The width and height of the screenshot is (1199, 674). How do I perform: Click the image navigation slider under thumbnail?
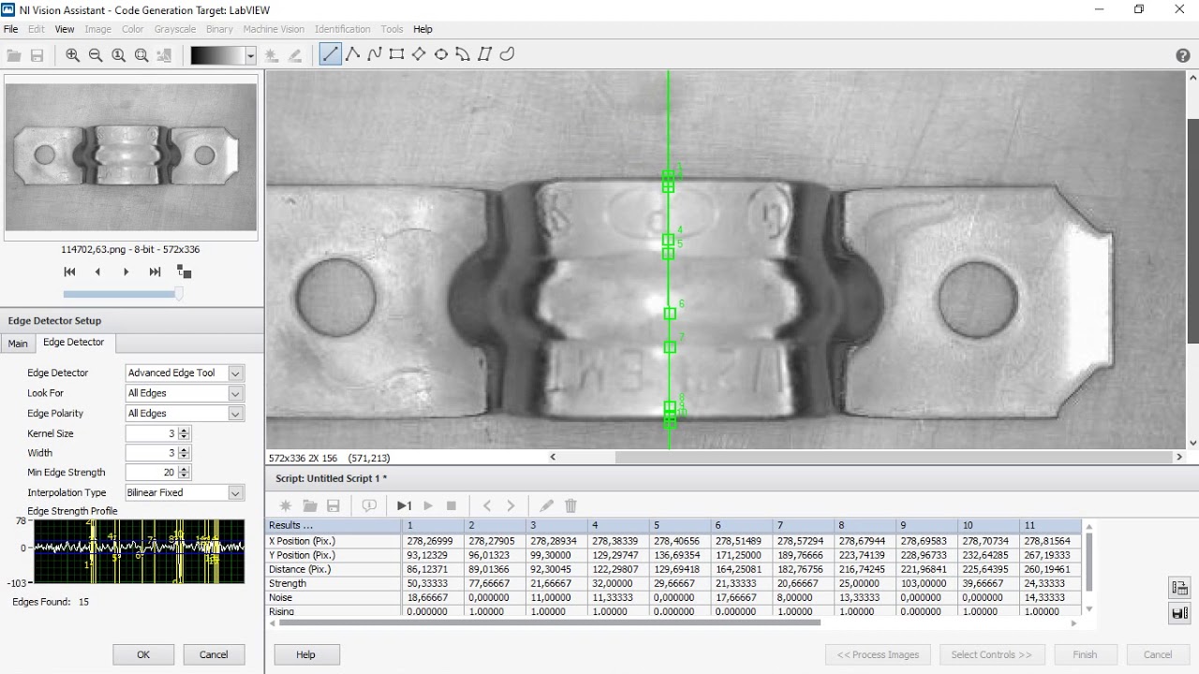[121, 294]
